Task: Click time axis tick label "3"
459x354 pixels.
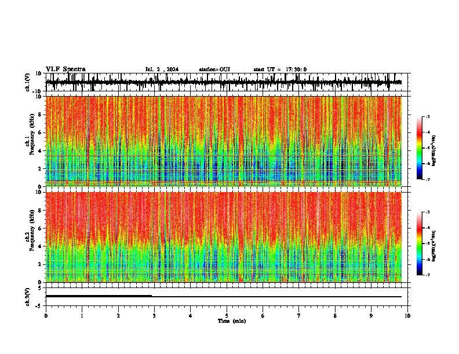Action: point(154,316)
